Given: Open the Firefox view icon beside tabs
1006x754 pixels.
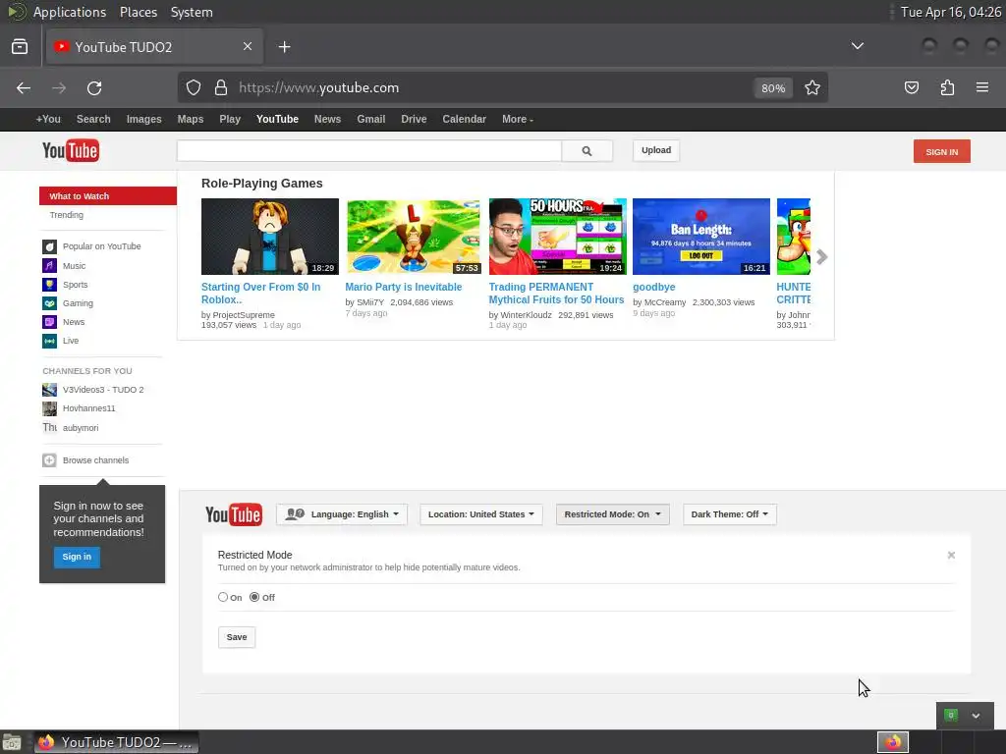Looking at the screenshot, I should [20, 47].
